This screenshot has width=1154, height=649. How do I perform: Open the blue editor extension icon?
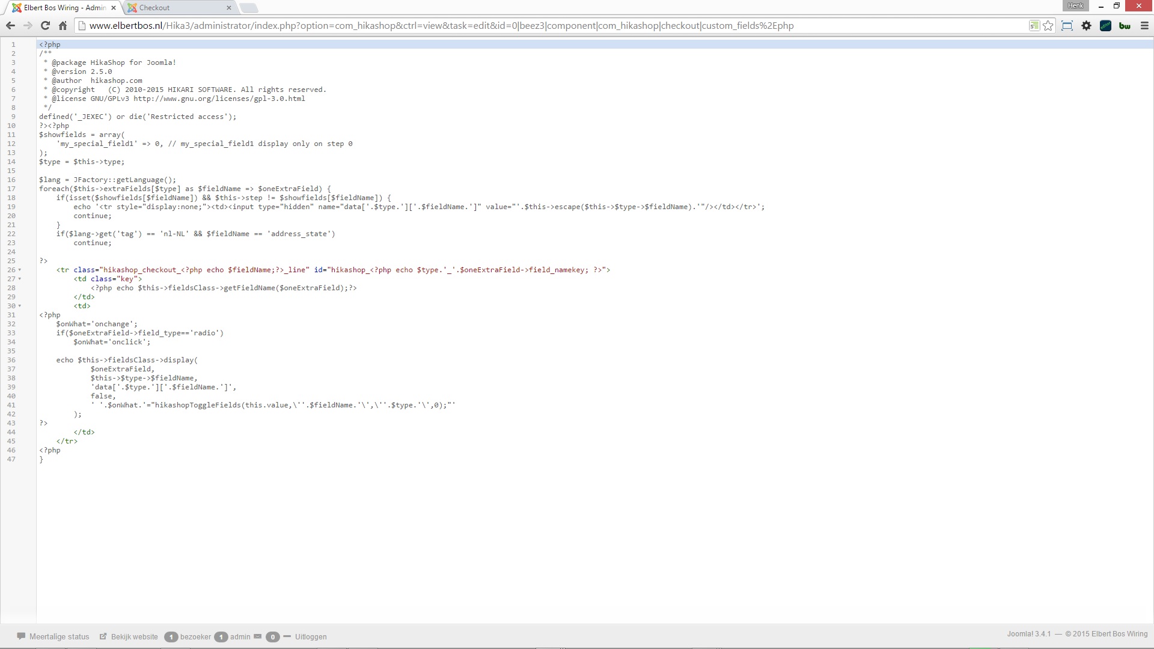(1105, 25)
